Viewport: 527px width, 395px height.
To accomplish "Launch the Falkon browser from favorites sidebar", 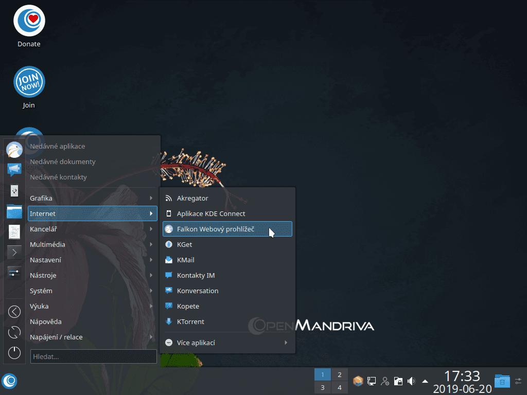I will (14, 150).
